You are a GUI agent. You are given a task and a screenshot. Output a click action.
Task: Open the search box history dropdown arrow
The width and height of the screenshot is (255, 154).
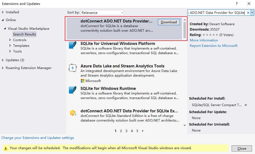point(252,13)
